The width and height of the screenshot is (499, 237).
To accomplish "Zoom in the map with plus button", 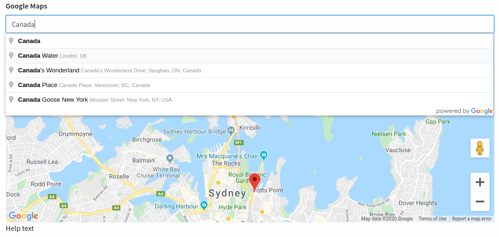I will [480, 182].
